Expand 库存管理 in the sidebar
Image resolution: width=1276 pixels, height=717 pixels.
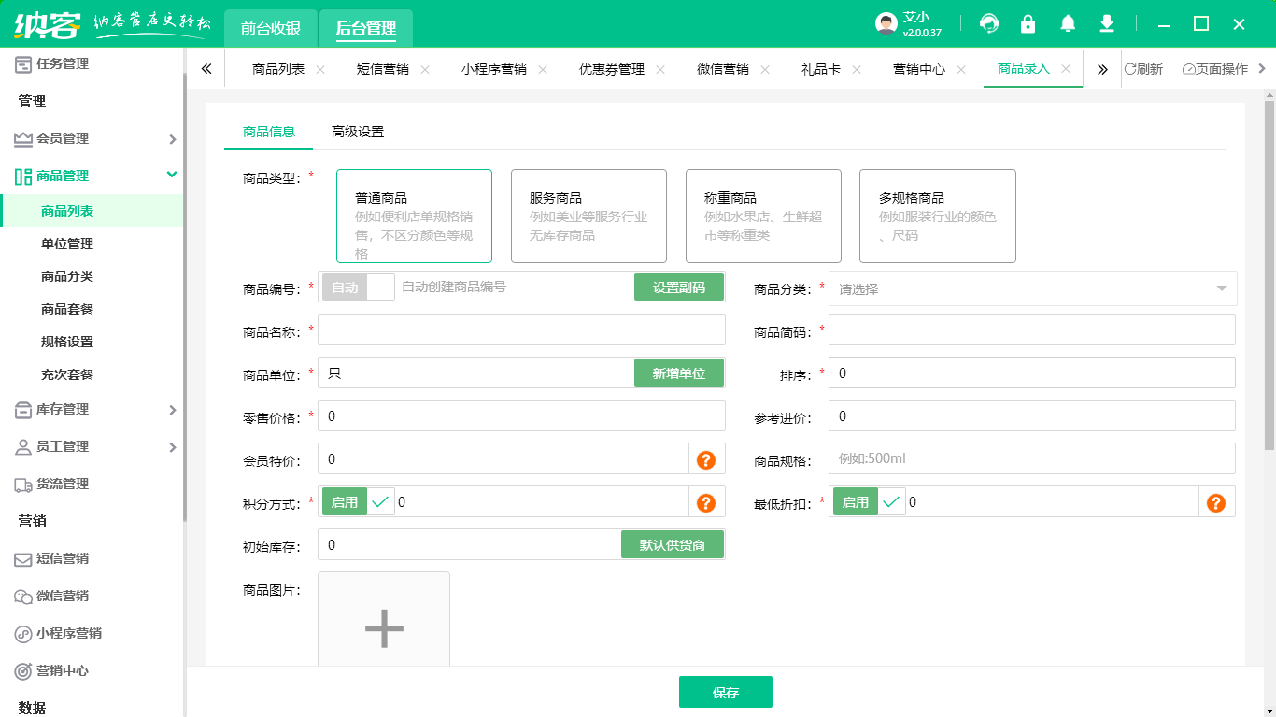coord(93,409)
